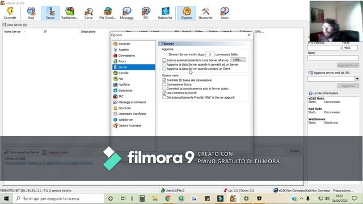Click the eD2K Non Connesso status icon
The width and height of the screenshot is (363, 204).
click(276, 190)
